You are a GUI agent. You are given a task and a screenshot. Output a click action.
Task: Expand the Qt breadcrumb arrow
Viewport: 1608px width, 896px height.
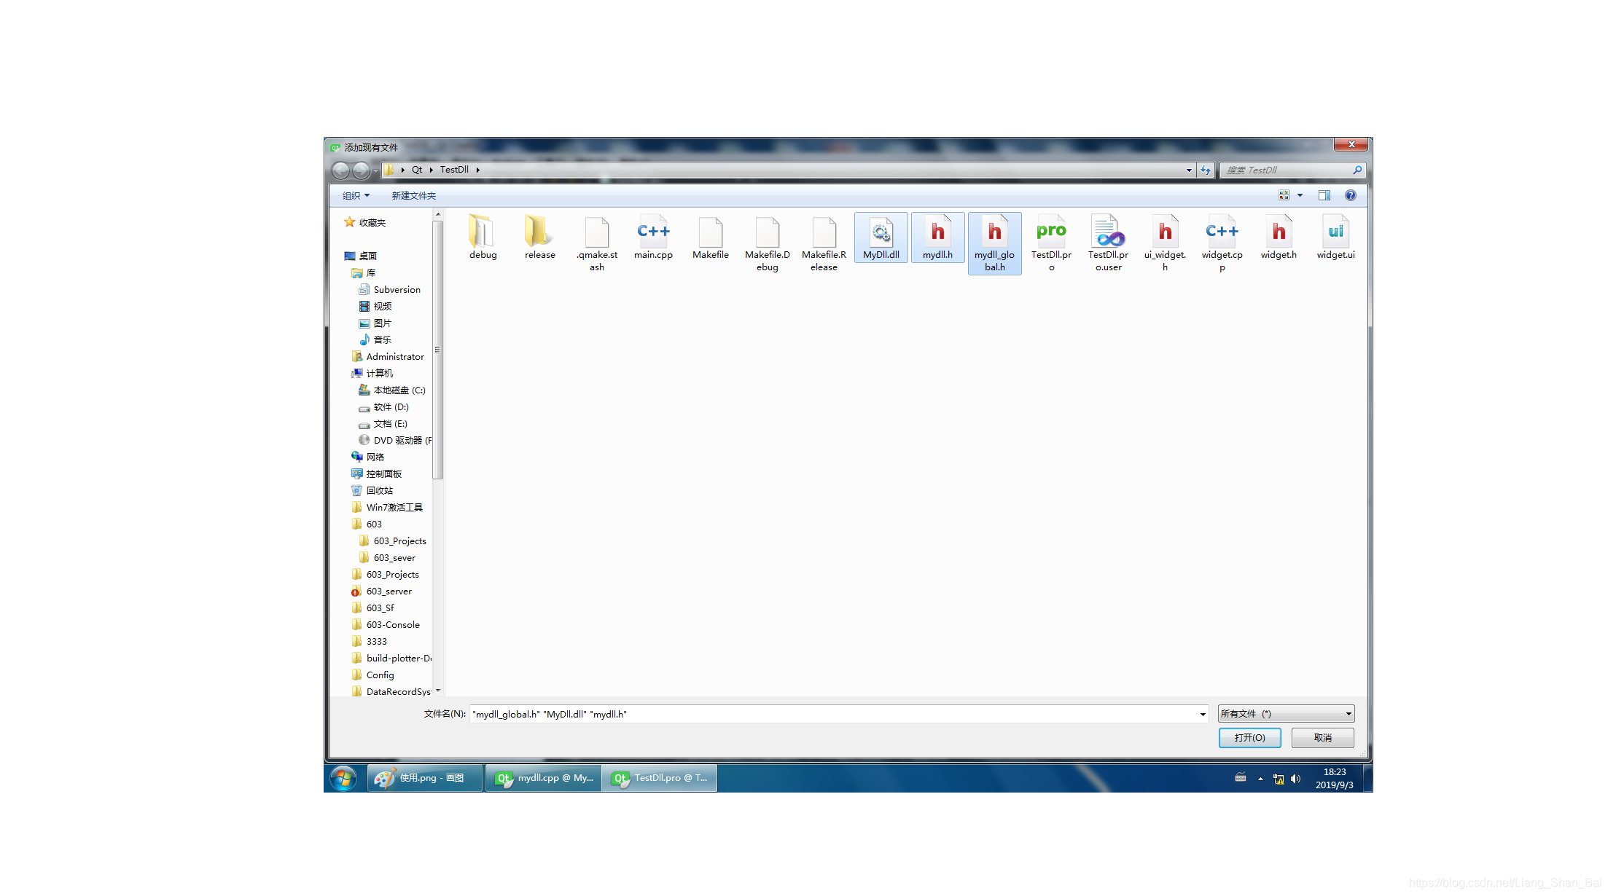click(x=431, y=170)
